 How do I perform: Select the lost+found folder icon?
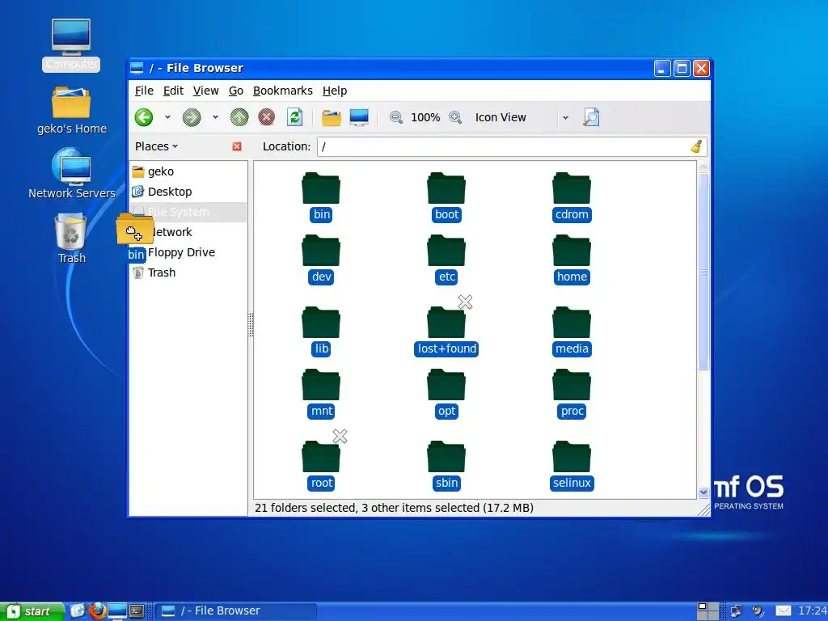pos(446,323)
